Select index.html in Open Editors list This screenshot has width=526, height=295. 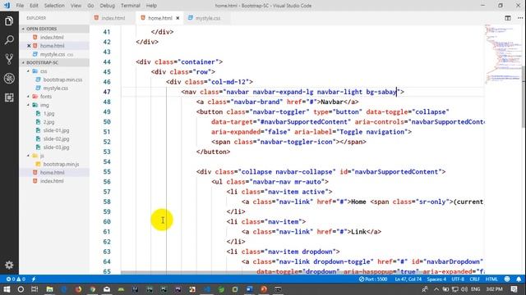click(52, 38)
